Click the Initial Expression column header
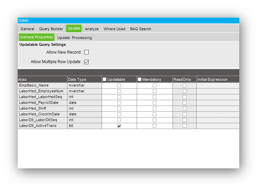The height and width of the screenshot is (186, 257). (218, 79)
